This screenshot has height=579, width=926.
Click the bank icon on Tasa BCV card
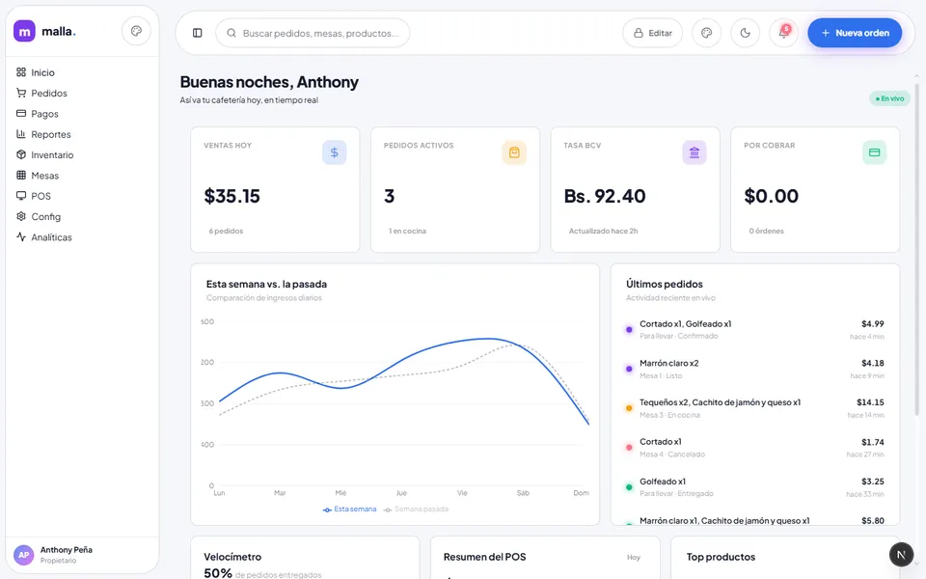click(x=694, y=152)
